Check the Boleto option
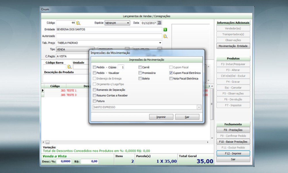 (x=140, y=78)
